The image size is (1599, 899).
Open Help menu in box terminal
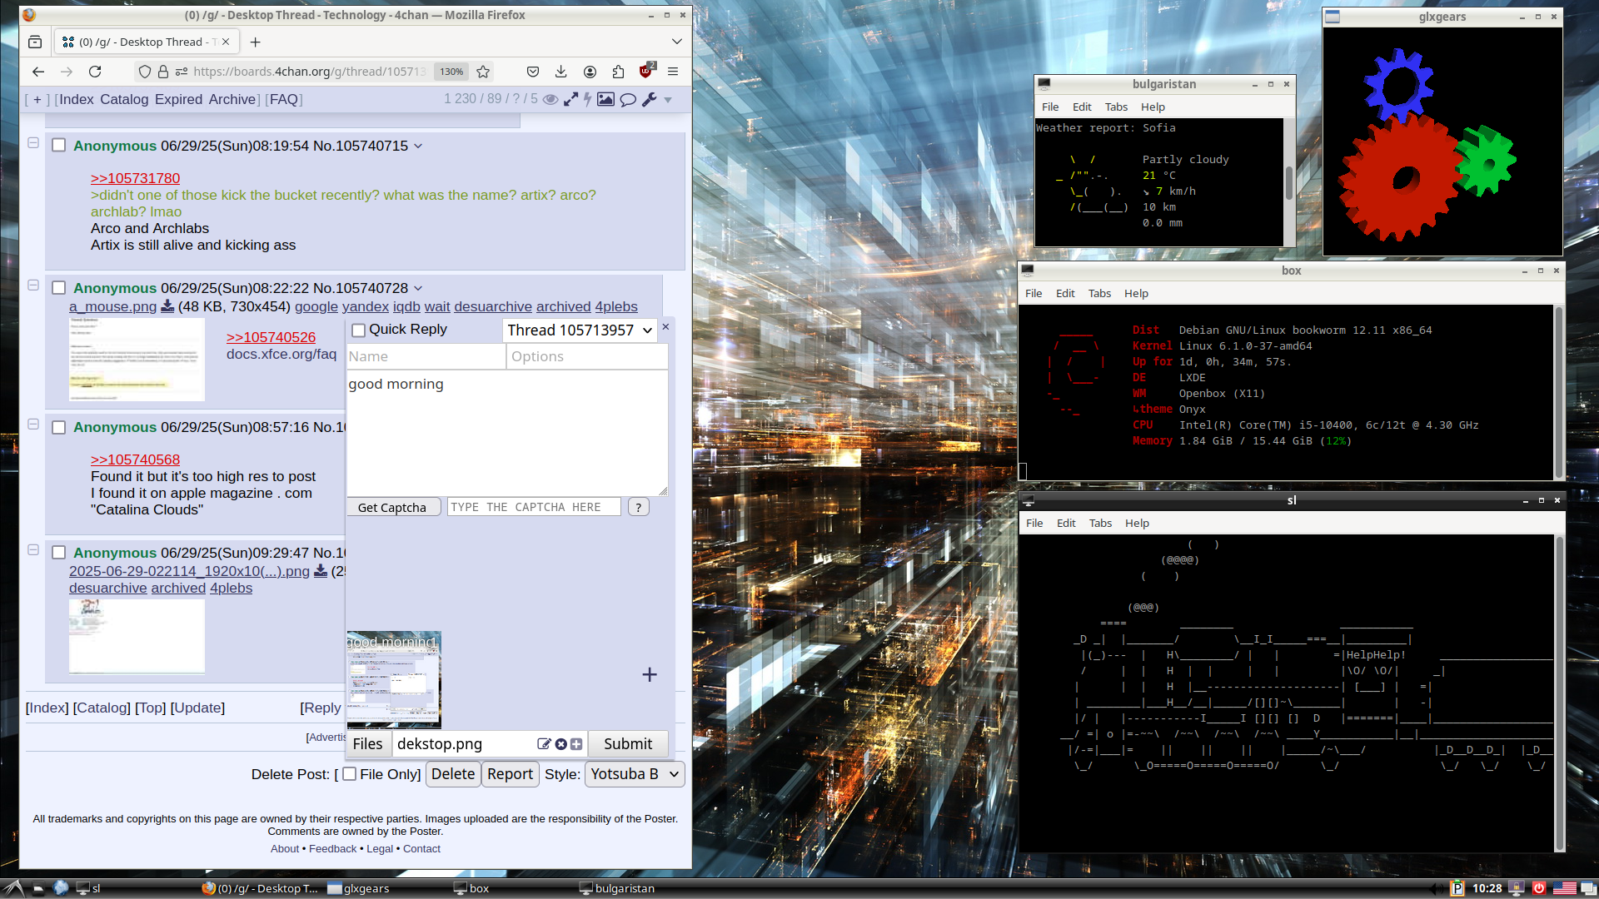(1136, 293)
